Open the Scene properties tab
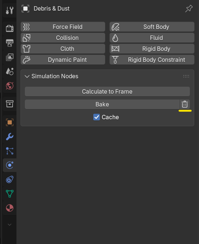The image size is (199, 244). pos(10,71)
